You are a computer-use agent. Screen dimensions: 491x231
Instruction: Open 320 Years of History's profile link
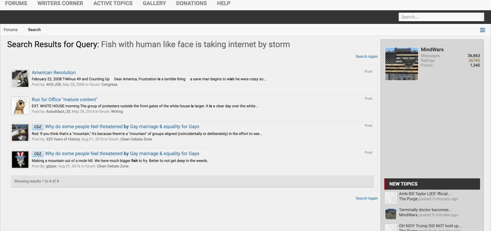tap(63, 139)
